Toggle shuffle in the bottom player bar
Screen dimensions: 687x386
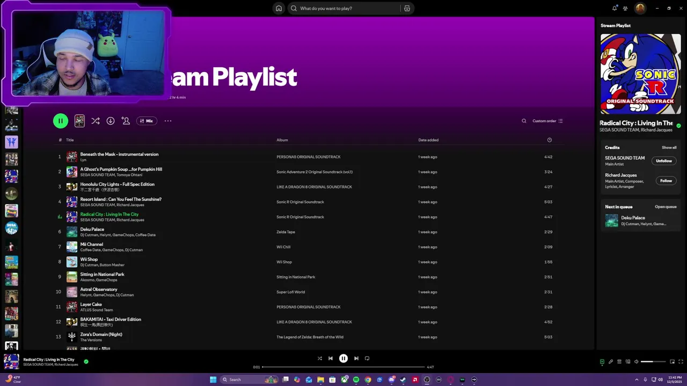[x=319, y=359]
